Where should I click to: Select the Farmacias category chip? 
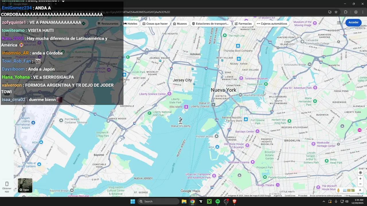[x=243, y=24]
